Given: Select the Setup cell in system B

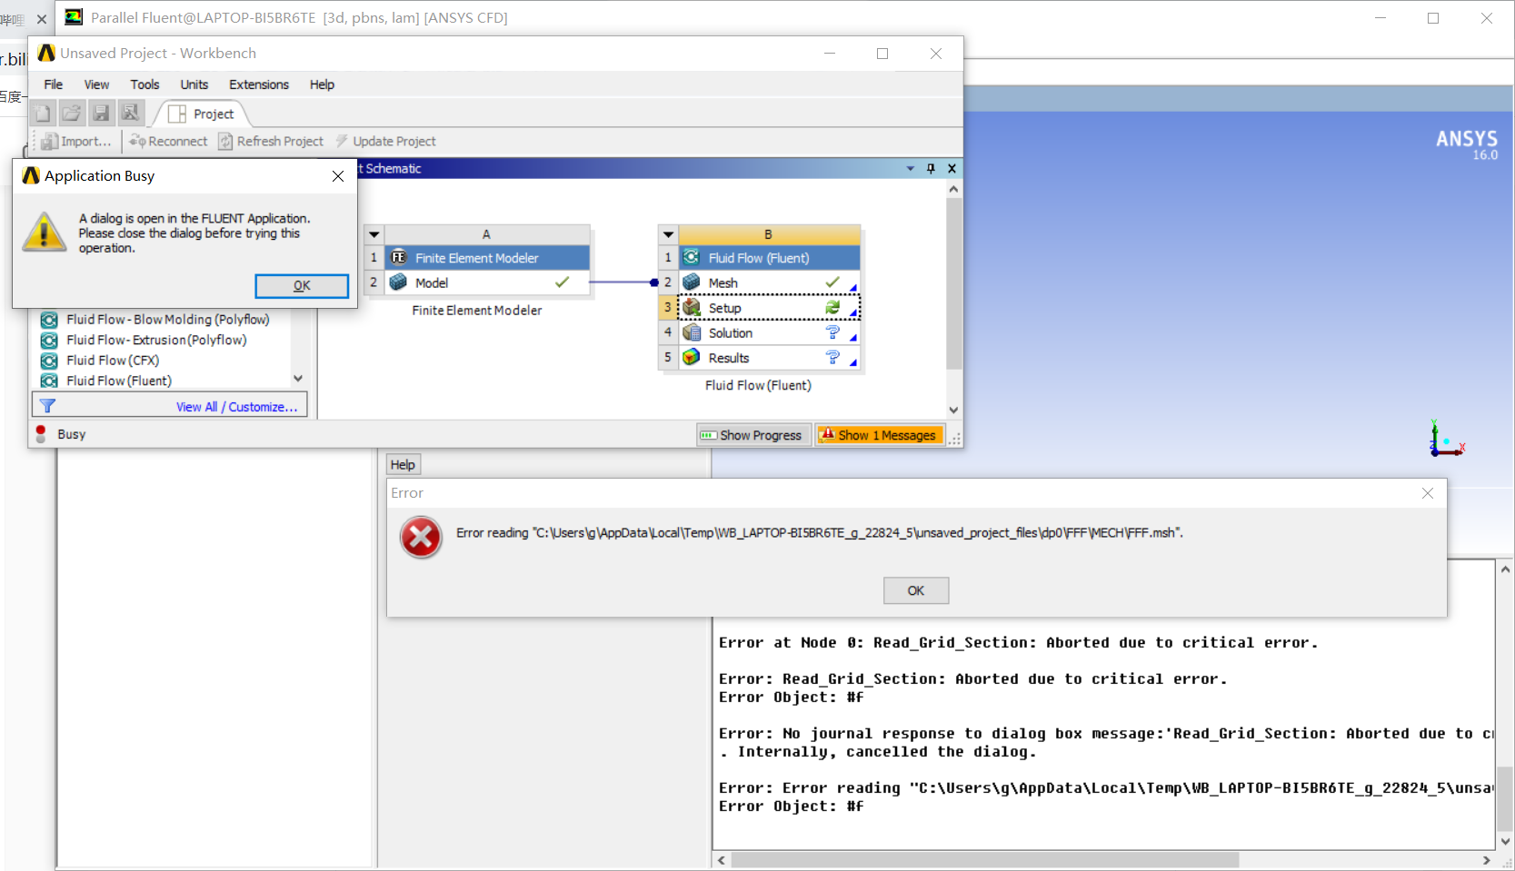Looking at the screenshot, I should tap(769, 308).
